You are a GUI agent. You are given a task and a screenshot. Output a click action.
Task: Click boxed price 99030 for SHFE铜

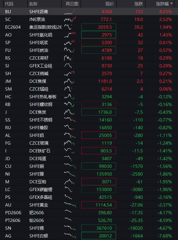tap(99, 166)
